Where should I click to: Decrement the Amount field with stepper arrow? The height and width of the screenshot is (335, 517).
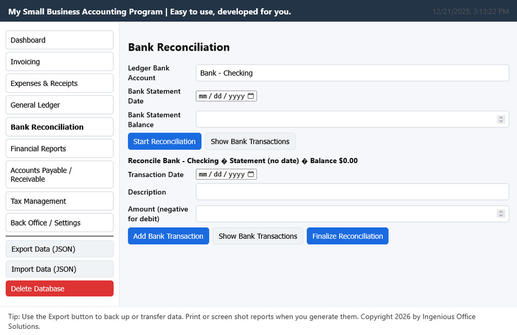click(500, 215)
